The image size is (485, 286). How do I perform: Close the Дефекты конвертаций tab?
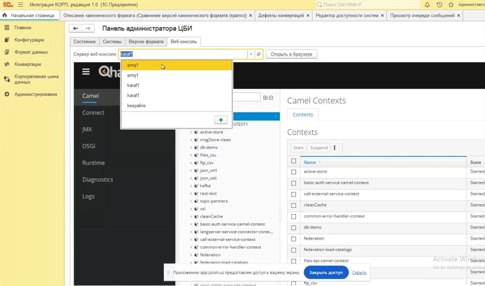pyautogui.click(x=308, y=16)
